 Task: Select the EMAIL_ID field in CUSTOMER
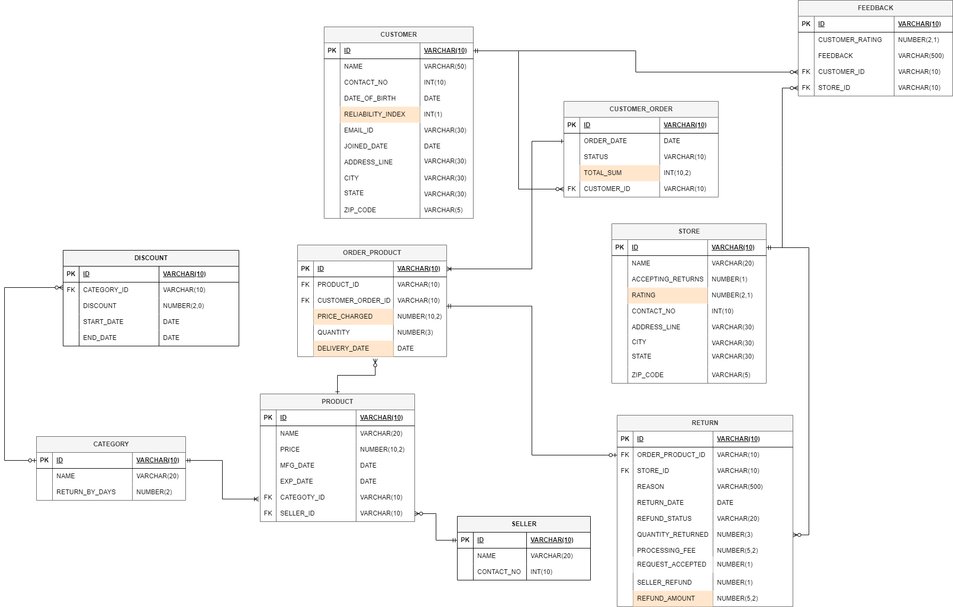(x=359, y=130)
